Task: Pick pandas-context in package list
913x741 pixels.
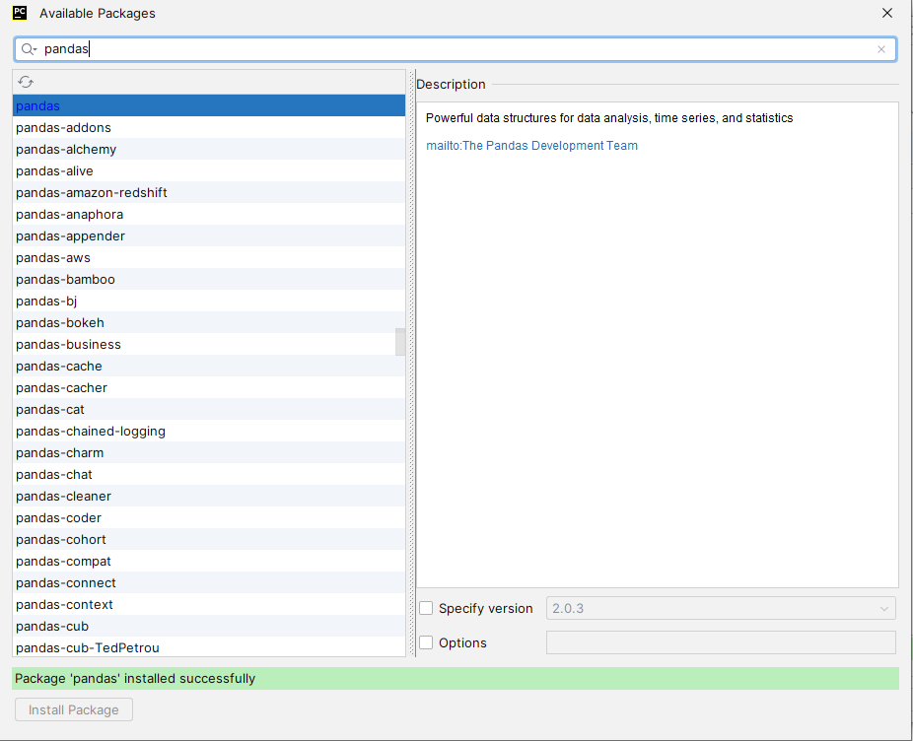Action: click(x=209, y=604)
